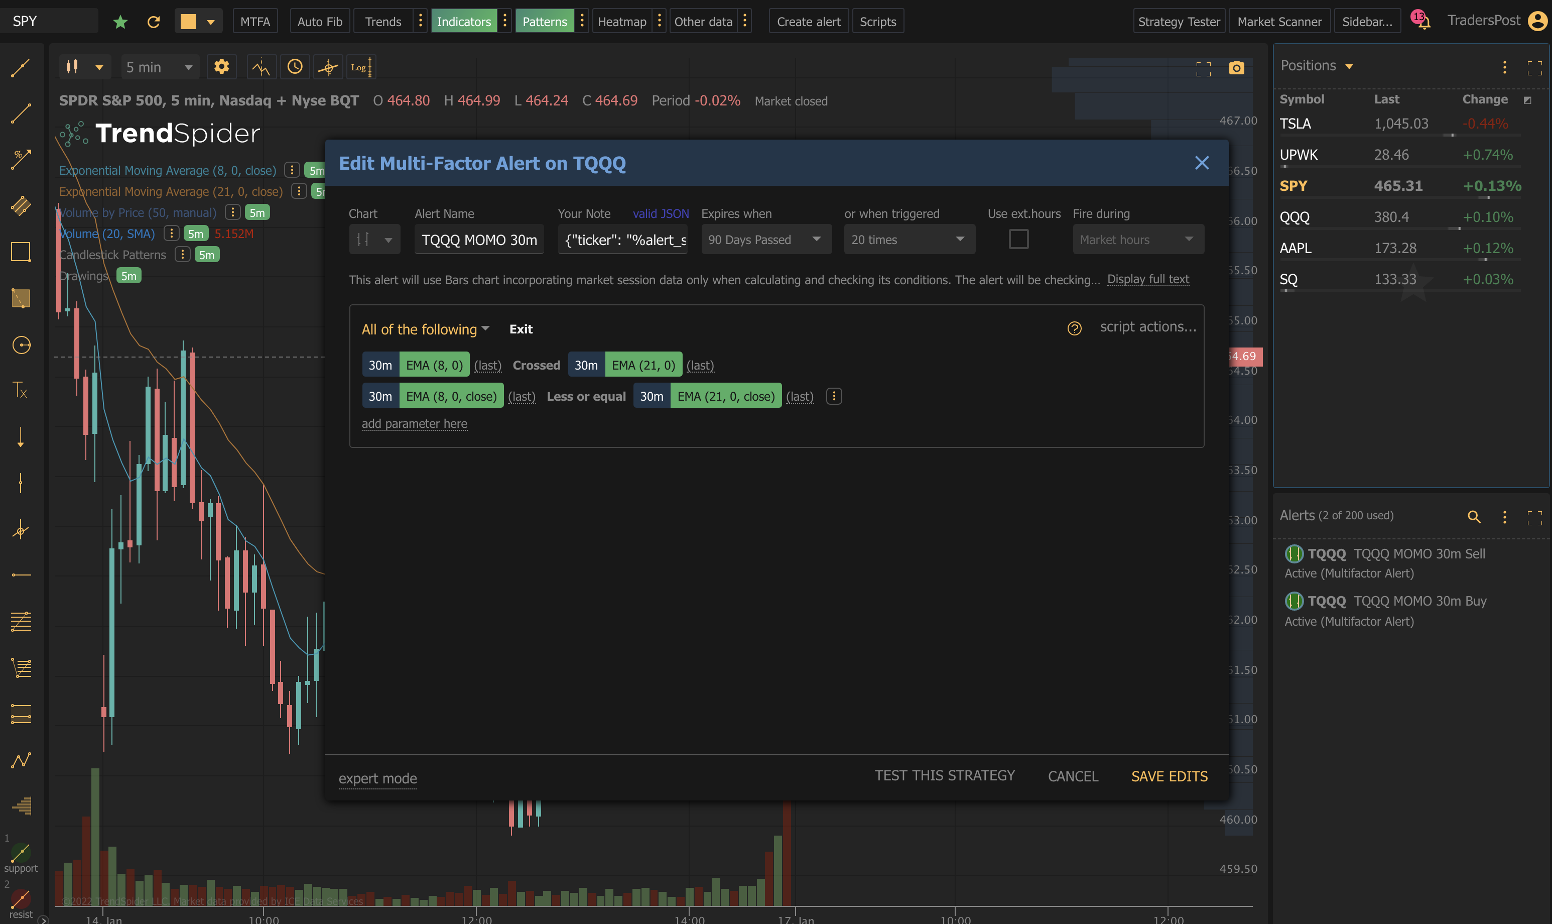Open the color swatch dropdown arrow

point(211,22)
